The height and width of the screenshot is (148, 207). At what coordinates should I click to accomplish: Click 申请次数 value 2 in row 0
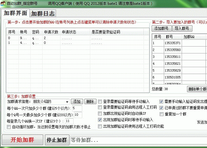(x=45, y=38)
